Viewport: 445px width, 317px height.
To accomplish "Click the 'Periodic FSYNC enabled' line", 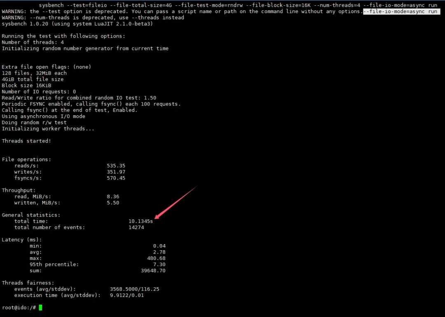I will [x=91, y=104].
